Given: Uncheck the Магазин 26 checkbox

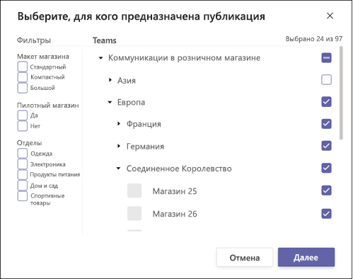Looking at the screenshot, I should [x=326, y=214].
